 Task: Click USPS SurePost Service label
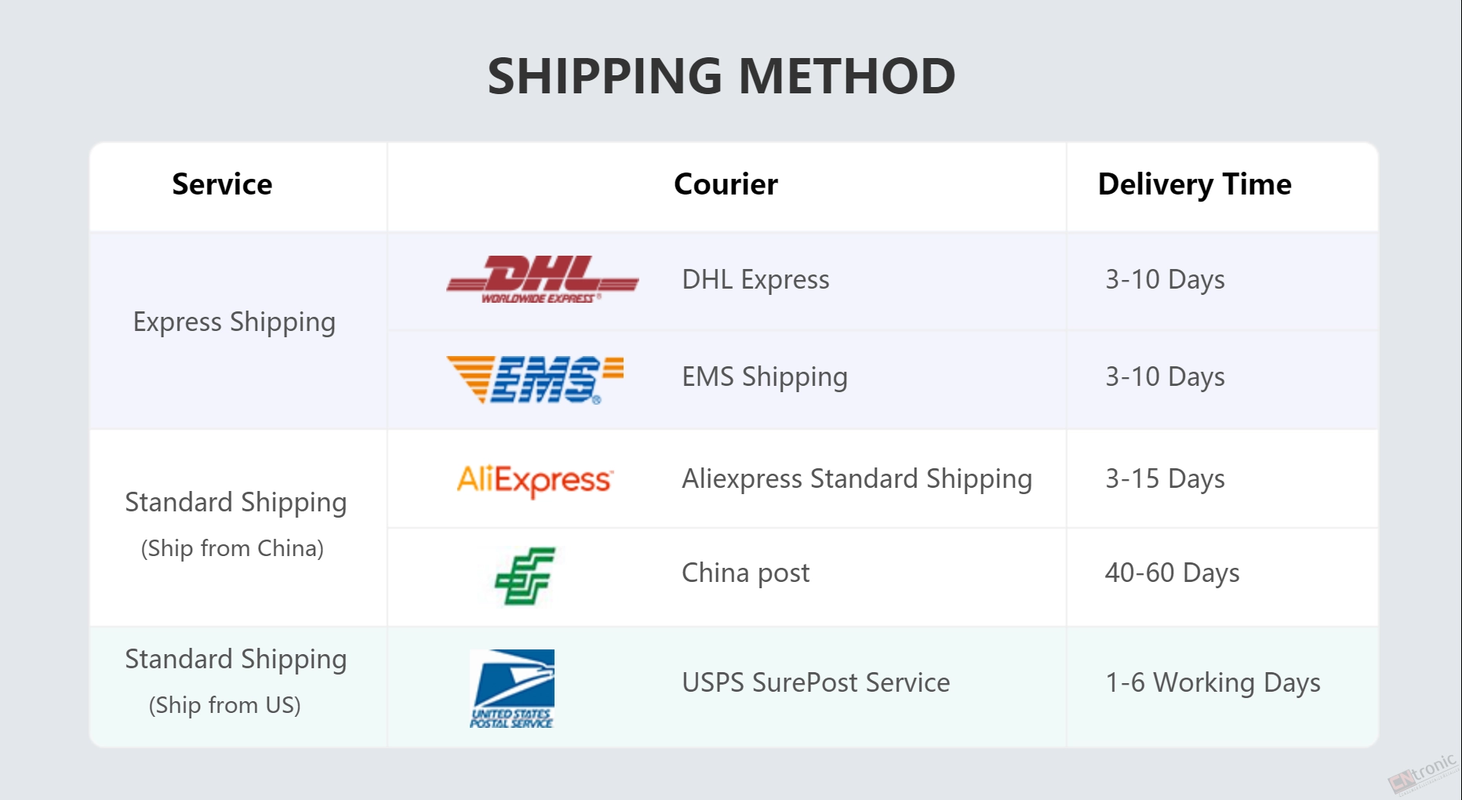pyautogui.click(x=816, y=682)
